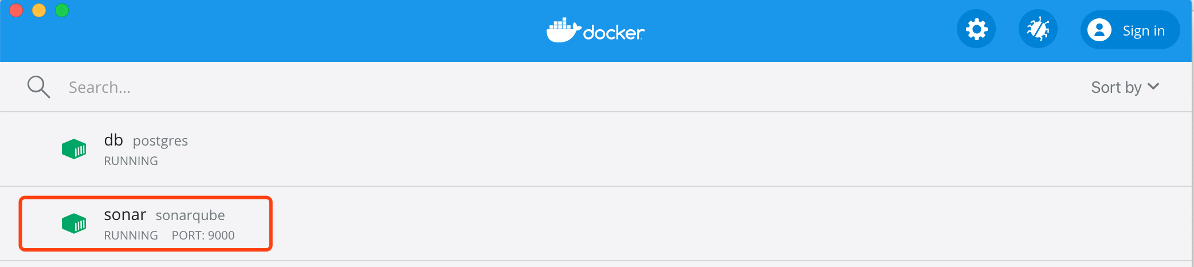Viewport: 1194px width, 267px height.
Task: Select the sonar container name
Action: click(x=125, y=215)
